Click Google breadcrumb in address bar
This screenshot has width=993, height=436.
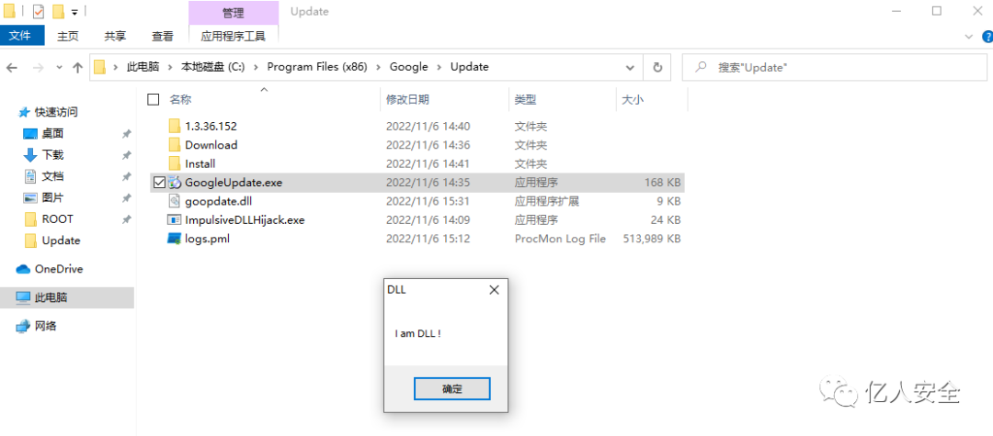point(408,67)
